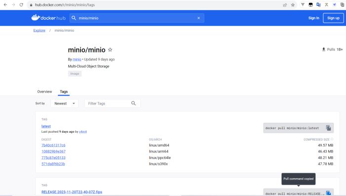This screenshot has width=346, height=196.
Task: Open the Sort by Newest dropdown
Action: [64, 103]
